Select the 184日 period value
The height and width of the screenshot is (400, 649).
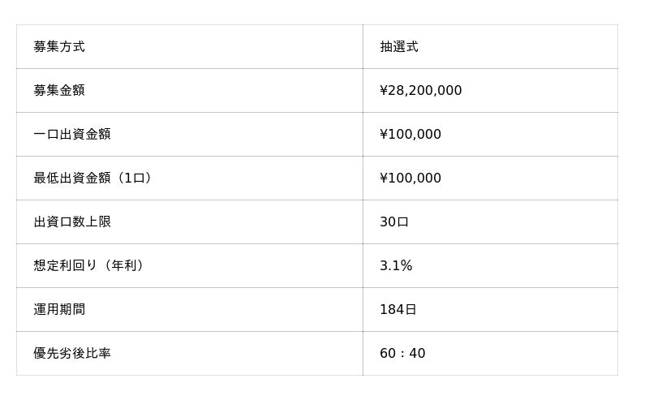coord(398,310)
